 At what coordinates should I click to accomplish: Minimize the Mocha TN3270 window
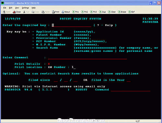tap(151, 3)
